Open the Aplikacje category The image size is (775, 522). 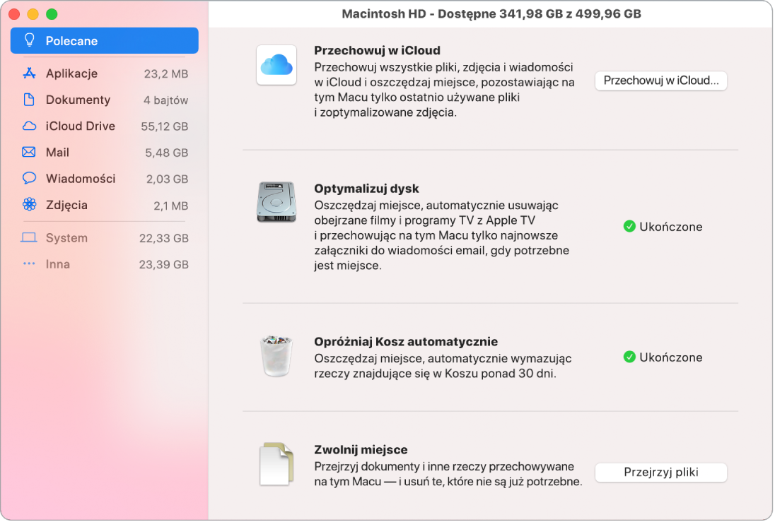104,73
